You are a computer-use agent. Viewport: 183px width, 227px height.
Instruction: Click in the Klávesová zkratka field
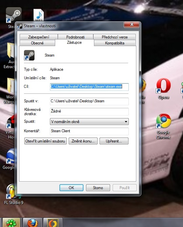tap(89, 112)
